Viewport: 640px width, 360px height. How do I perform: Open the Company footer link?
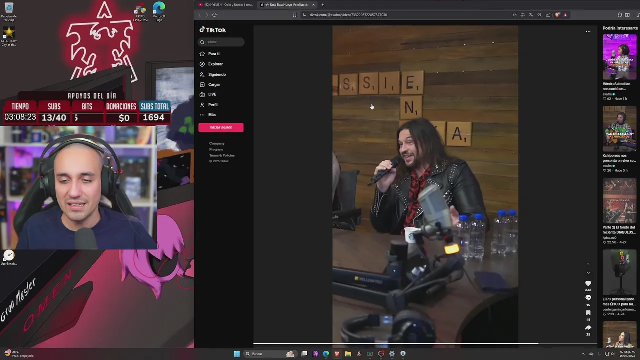click(217, 143)
